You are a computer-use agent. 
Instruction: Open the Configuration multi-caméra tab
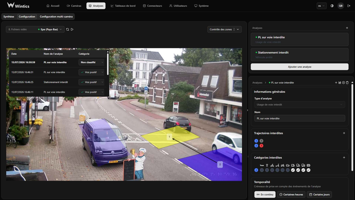click(x=56, y=17)
